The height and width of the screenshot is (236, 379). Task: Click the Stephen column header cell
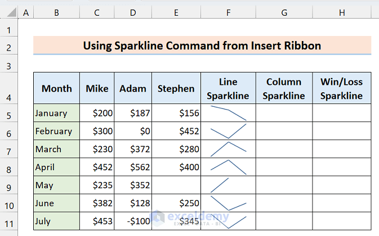[x=177, y=88]
